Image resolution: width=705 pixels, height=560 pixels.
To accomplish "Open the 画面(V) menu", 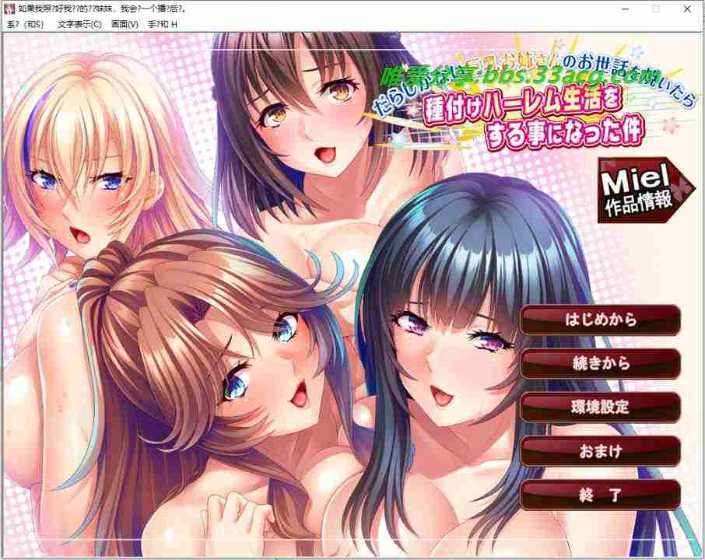I will [x=125, y=24].
